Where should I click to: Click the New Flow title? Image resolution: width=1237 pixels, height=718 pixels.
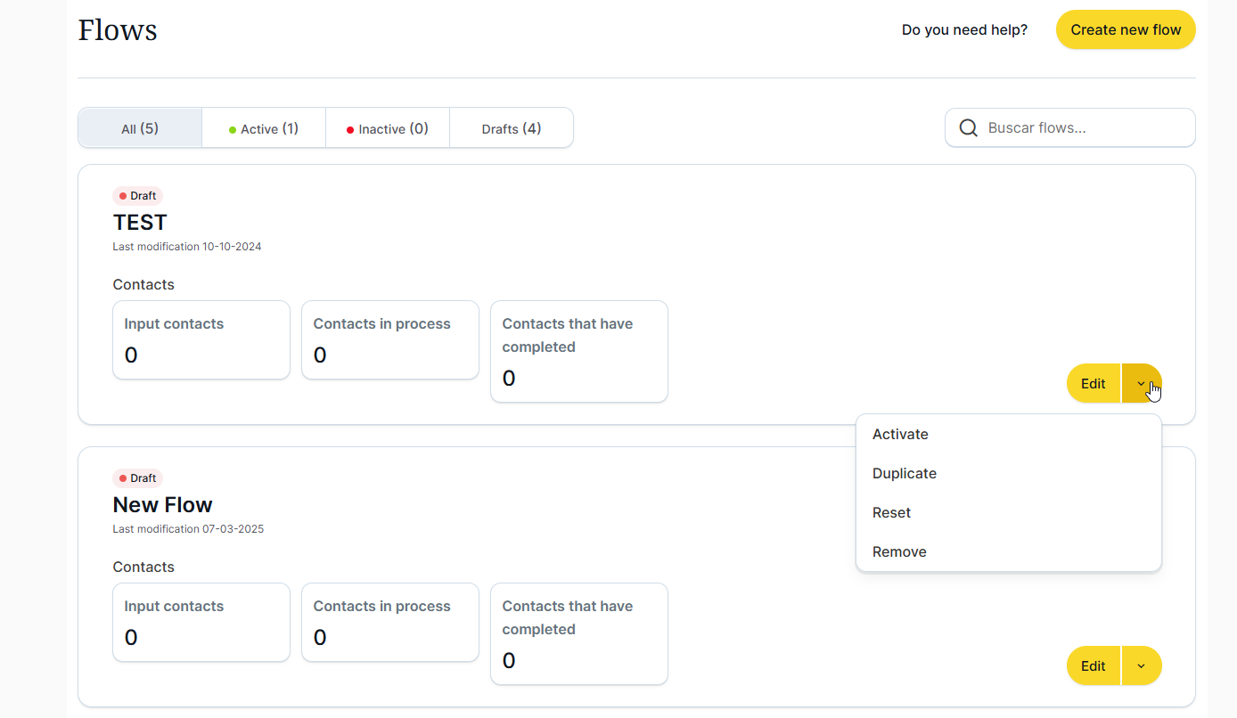click(162, 504)
